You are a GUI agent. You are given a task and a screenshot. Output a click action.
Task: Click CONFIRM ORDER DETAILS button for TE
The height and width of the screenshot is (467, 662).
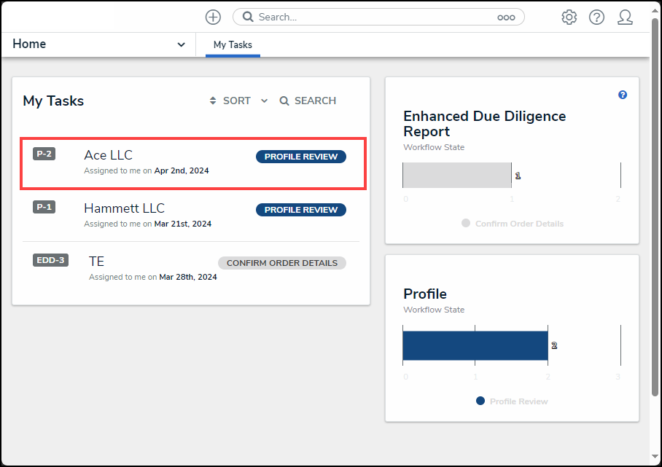click(281, 262)
